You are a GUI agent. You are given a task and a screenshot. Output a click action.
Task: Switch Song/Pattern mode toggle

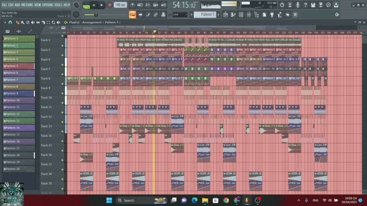tap(87, 5)
